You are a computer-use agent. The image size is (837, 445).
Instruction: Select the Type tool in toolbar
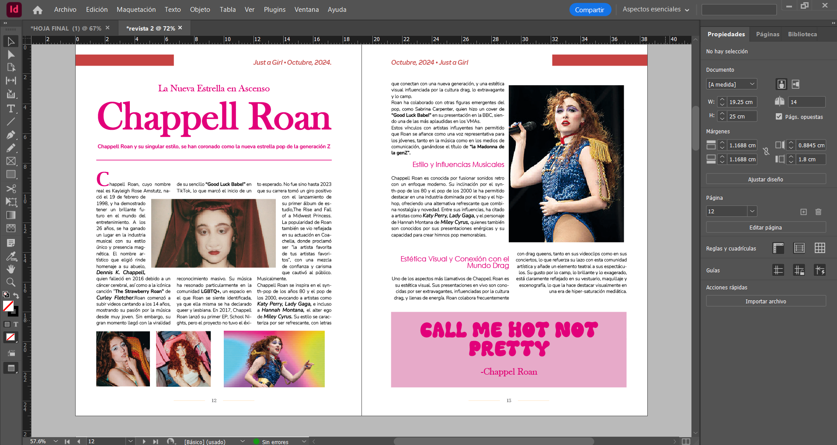pyautogui.click(x=11, y=108)
